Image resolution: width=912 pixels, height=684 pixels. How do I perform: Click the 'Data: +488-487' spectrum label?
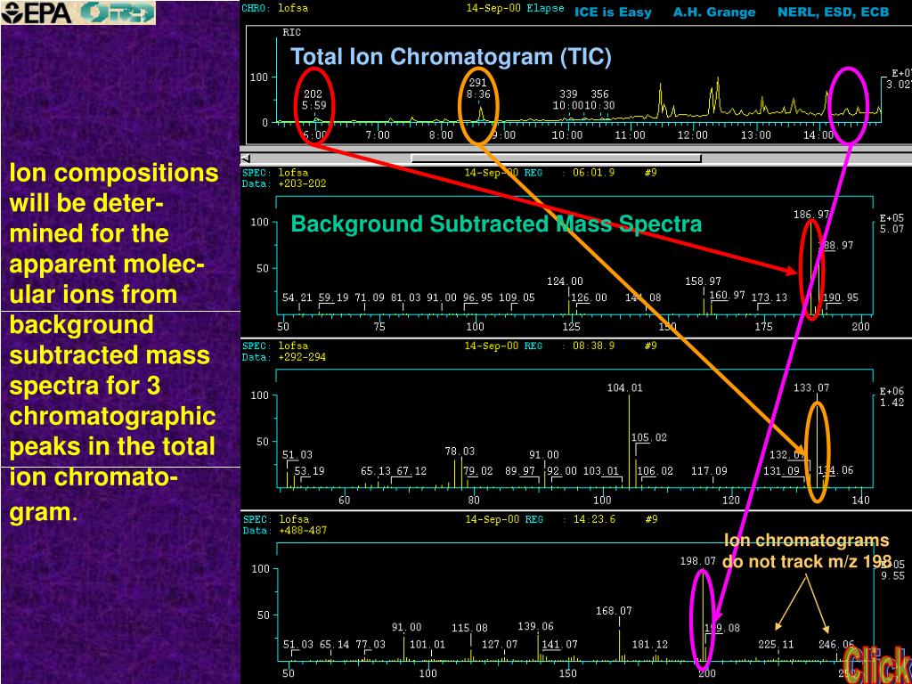(285, 530)
